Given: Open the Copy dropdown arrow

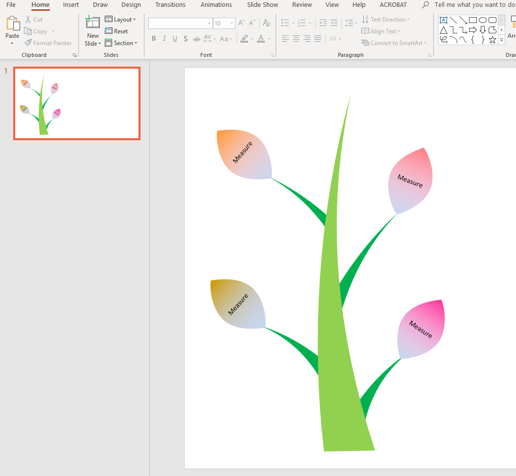Looking at the screenshot, I should click(x=53, y=31).
